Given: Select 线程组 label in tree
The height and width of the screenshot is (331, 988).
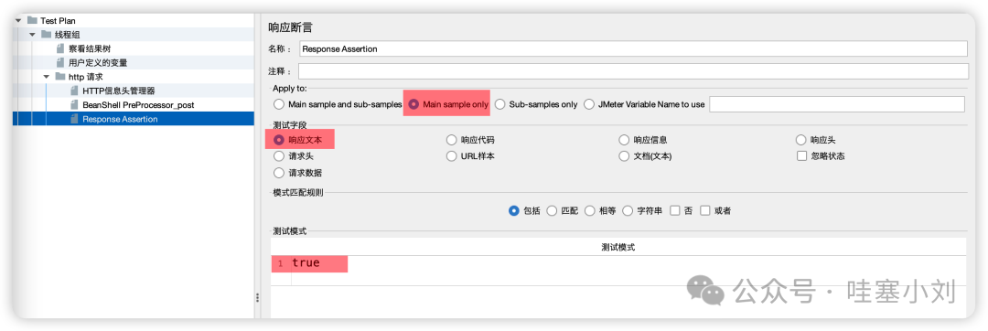Looking at the screenshot, I should coord(68,35).
